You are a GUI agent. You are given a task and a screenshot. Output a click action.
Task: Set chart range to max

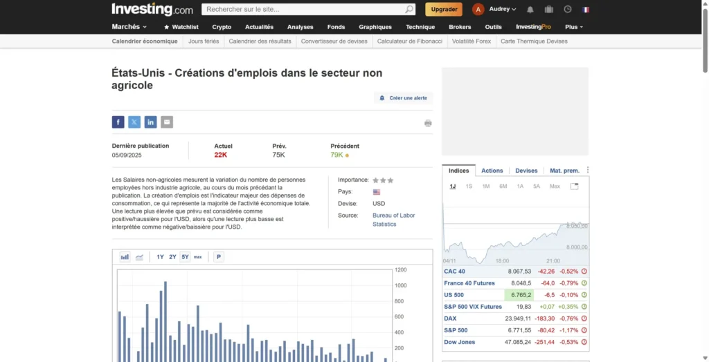[x=197, y=257]
